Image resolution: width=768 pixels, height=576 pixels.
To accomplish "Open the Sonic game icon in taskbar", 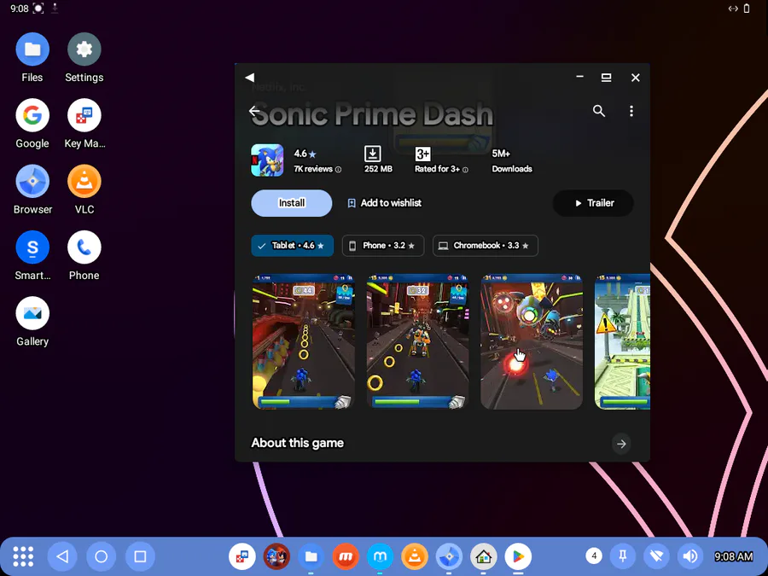I will (x=276, y=556).
